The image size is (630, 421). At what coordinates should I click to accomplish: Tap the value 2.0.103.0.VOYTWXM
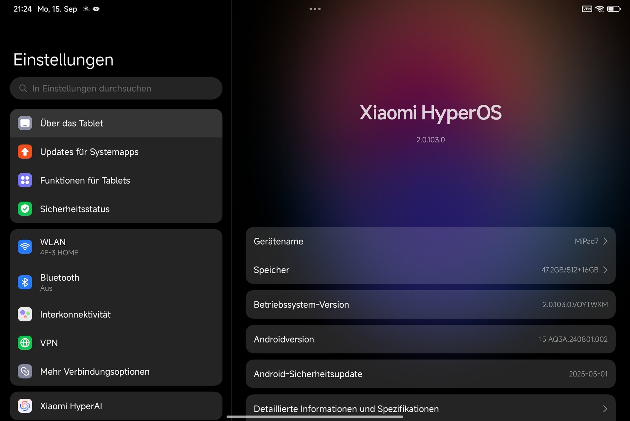(575, 304)
